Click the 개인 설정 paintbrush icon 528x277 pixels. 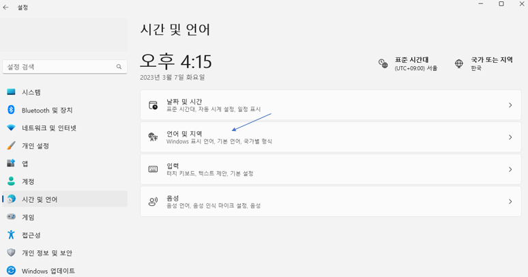11,146
